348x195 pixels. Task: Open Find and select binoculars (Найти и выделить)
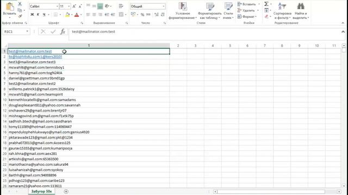pyautogui.click(x=301, y=11)
